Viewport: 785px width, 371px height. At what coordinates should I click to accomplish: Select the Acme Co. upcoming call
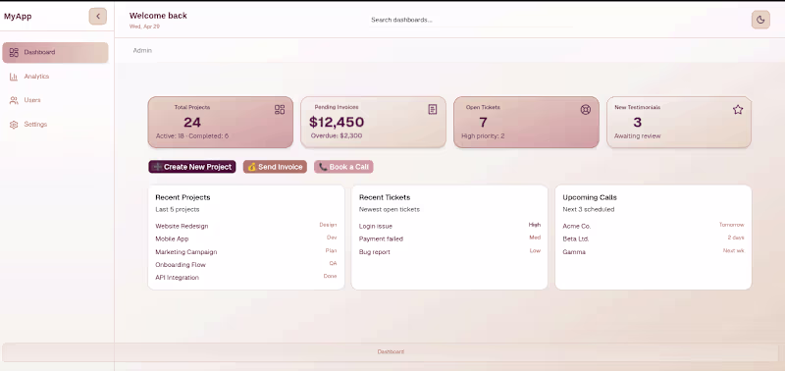654,226
